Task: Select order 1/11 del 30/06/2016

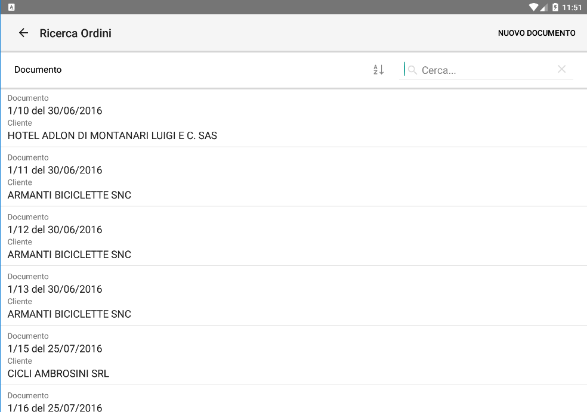Action: point(55,171)
